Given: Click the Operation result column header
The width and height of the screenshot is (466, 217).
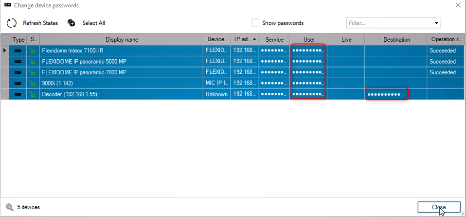Looking at the screenshot, I should click(447, 39).
